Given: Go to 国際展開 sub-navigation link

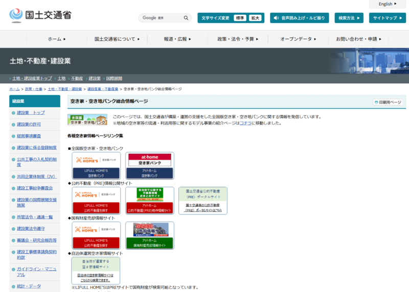Looking at the screenshot, I should [114, 79].
